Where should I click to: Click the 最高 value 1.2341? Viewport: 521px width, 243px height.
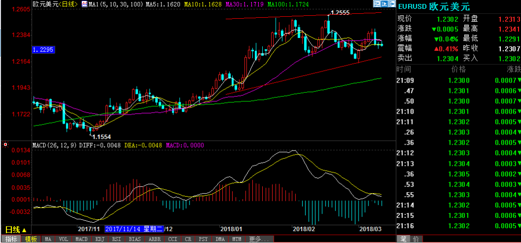pyautogui.click(x=508, y=29)
